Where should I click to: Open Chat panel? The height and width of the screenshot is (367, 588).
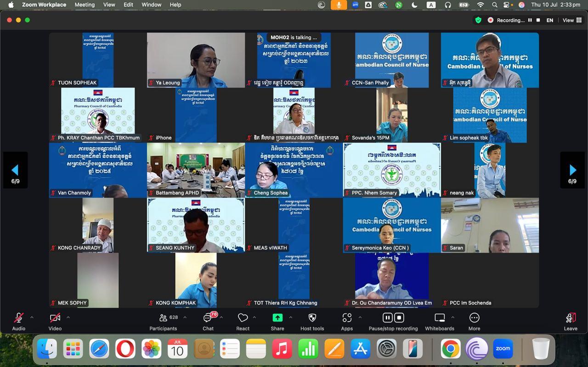point(208,321)
